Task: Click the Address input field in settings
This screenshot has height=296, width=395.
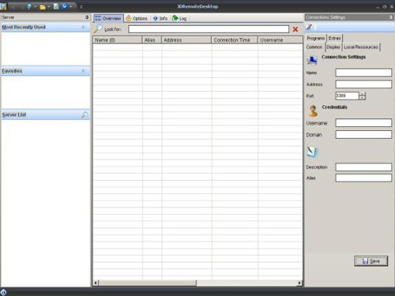Action: click(x=363, y=84)
